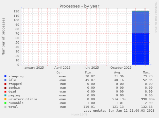Click the 'July 2025' axis label
Viewport: 159px width, 118px height.
pyautogui.click(x=91, y=68)
